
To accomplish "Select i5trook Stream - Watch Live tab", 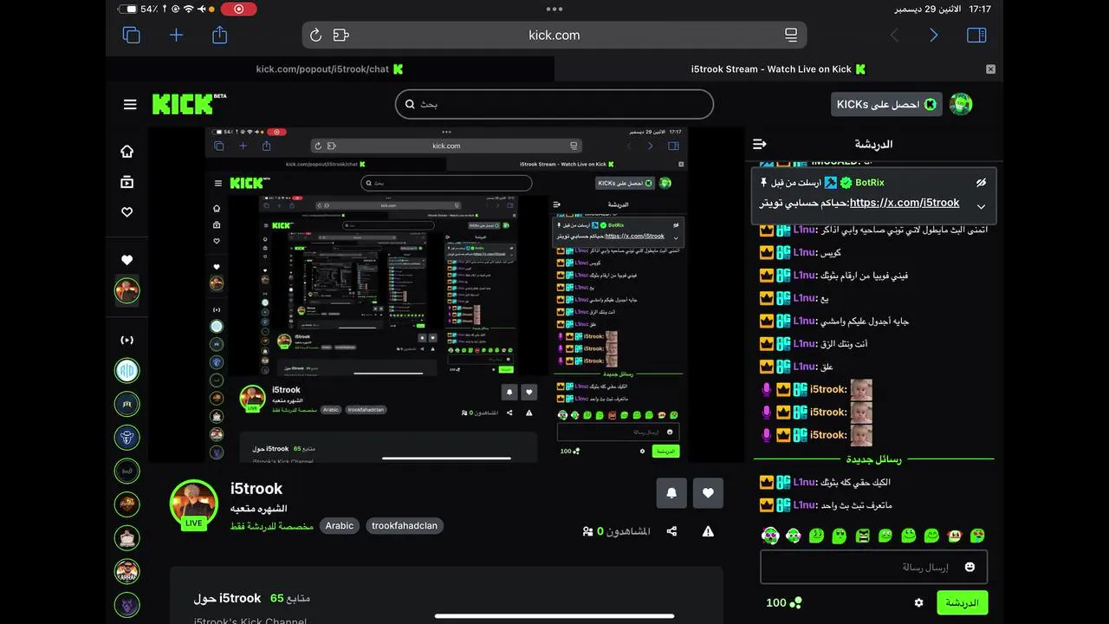I will click(x=778, y=68).
